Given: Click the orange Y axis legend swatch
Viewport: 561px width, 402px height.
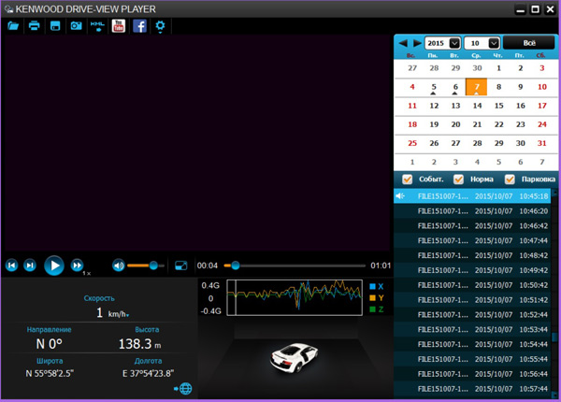Looking at the screenshot, I should 372,297.
